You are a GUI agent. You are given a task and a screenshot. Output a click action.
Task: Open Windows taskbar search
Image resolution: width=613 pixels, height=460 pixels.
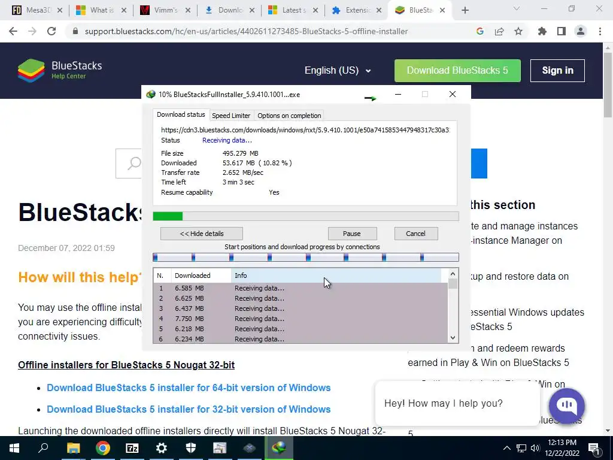(x=43, y=448)
